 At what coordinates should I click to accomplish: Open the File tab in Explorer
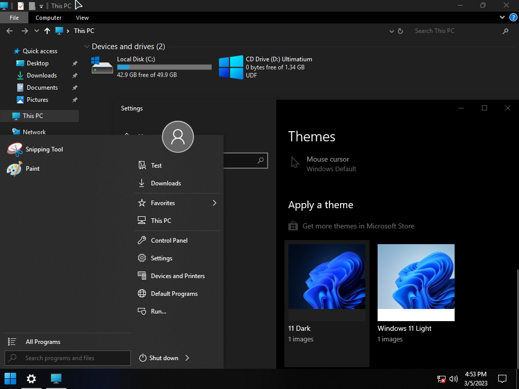(x=14, y=18)
